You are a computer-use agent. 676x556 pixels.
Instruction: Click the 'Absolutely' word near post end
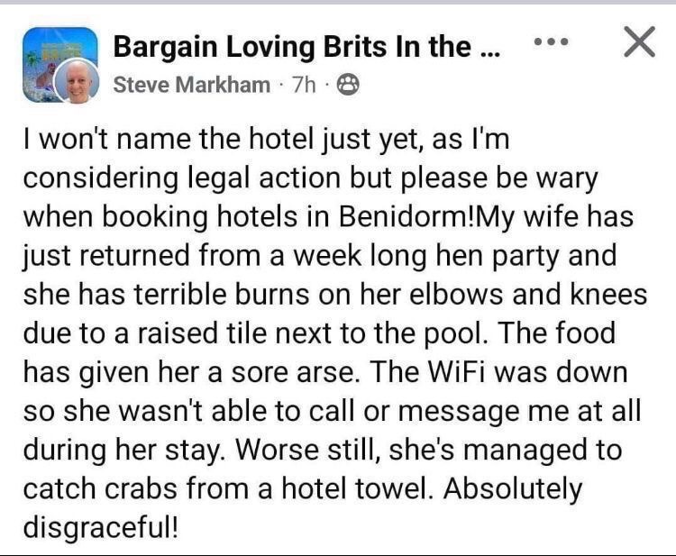pyautogui.click(x=513, y=488)
